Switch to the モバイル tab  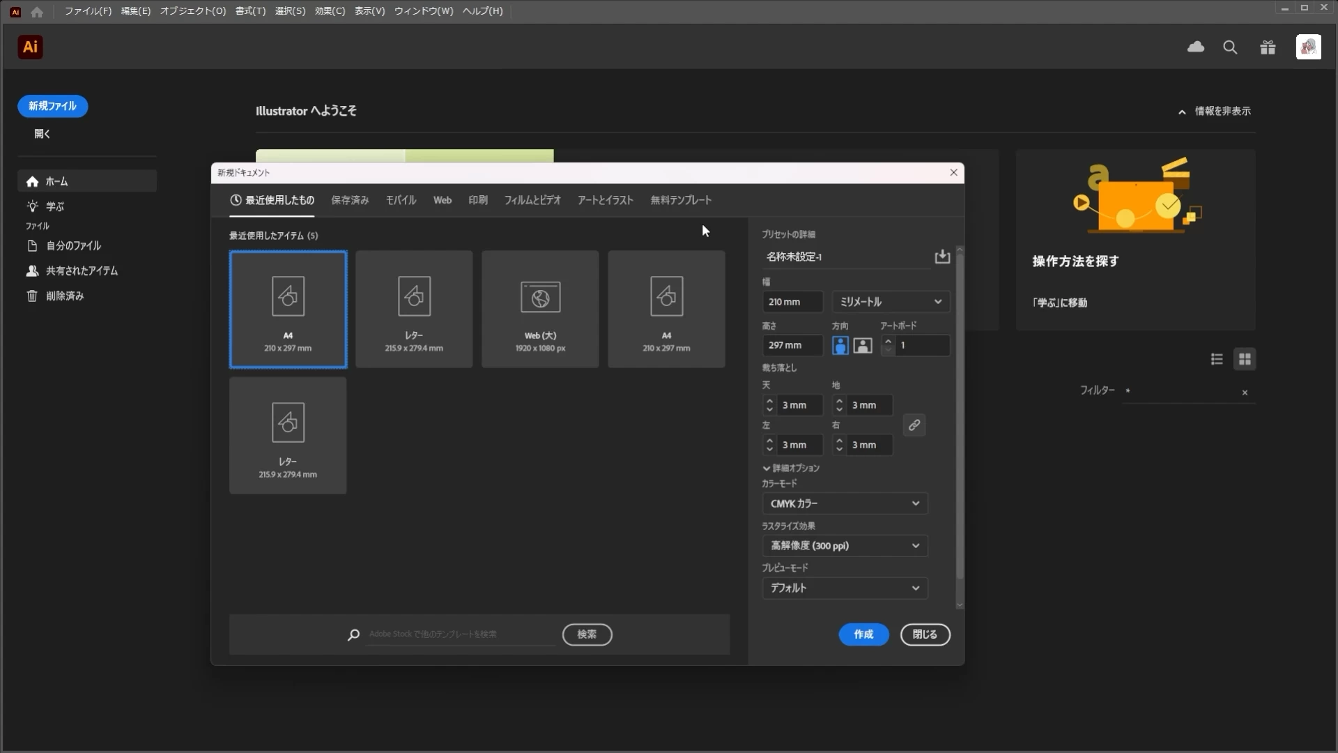[401, 200]
